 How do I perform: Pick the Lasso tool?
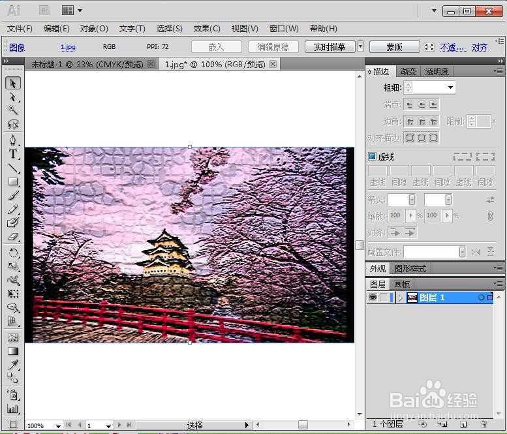click(13, 124)
